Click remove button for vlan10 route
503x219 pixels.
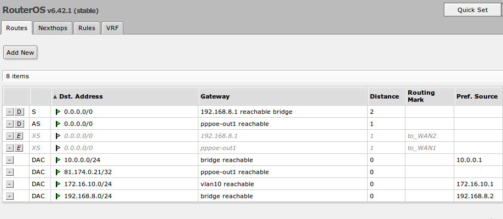10,184
